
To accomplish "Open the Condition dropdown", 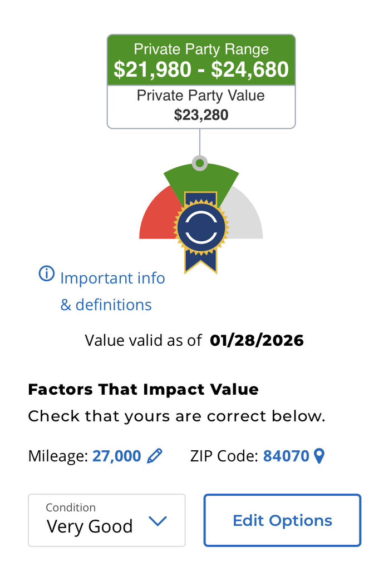I will pos(107,520).
